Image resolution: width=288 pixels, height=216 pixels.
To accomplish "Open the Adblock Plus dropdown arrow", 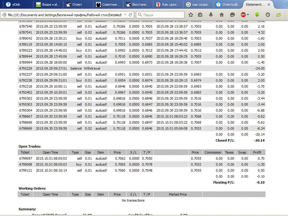I will point(248,15).
